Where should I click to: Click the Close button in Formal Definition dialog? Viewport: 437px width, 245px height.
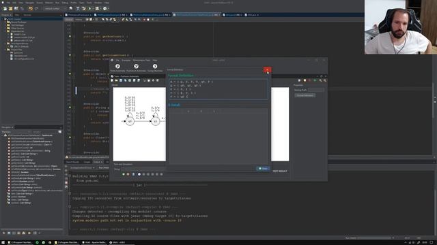263,168
